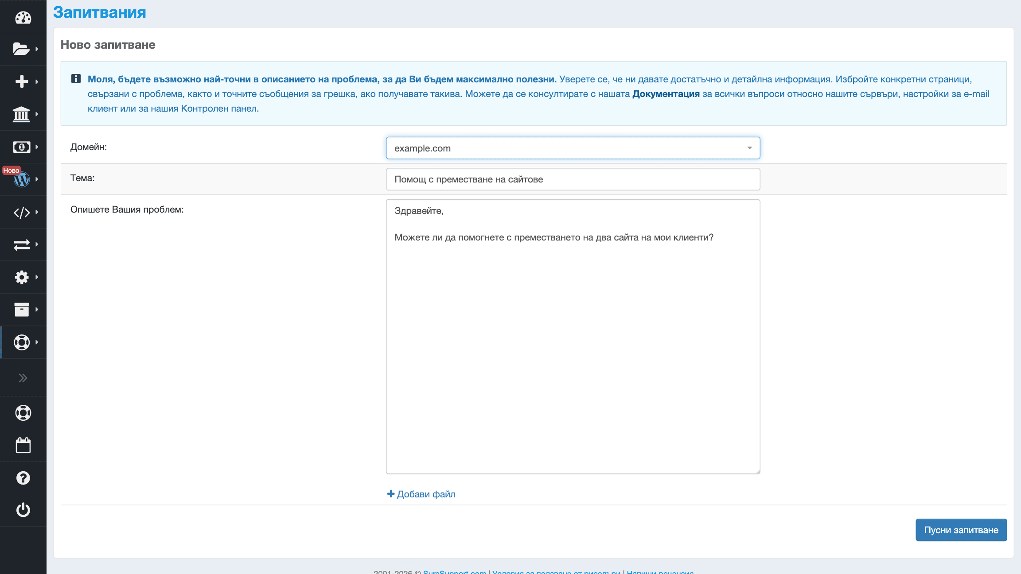Click the archive box sidebar icon

[x=22, y=310]
